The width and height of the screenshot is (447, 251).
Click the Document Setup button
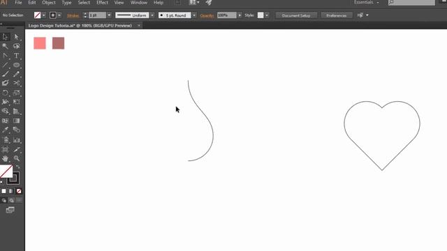click(x=296, y=15)
